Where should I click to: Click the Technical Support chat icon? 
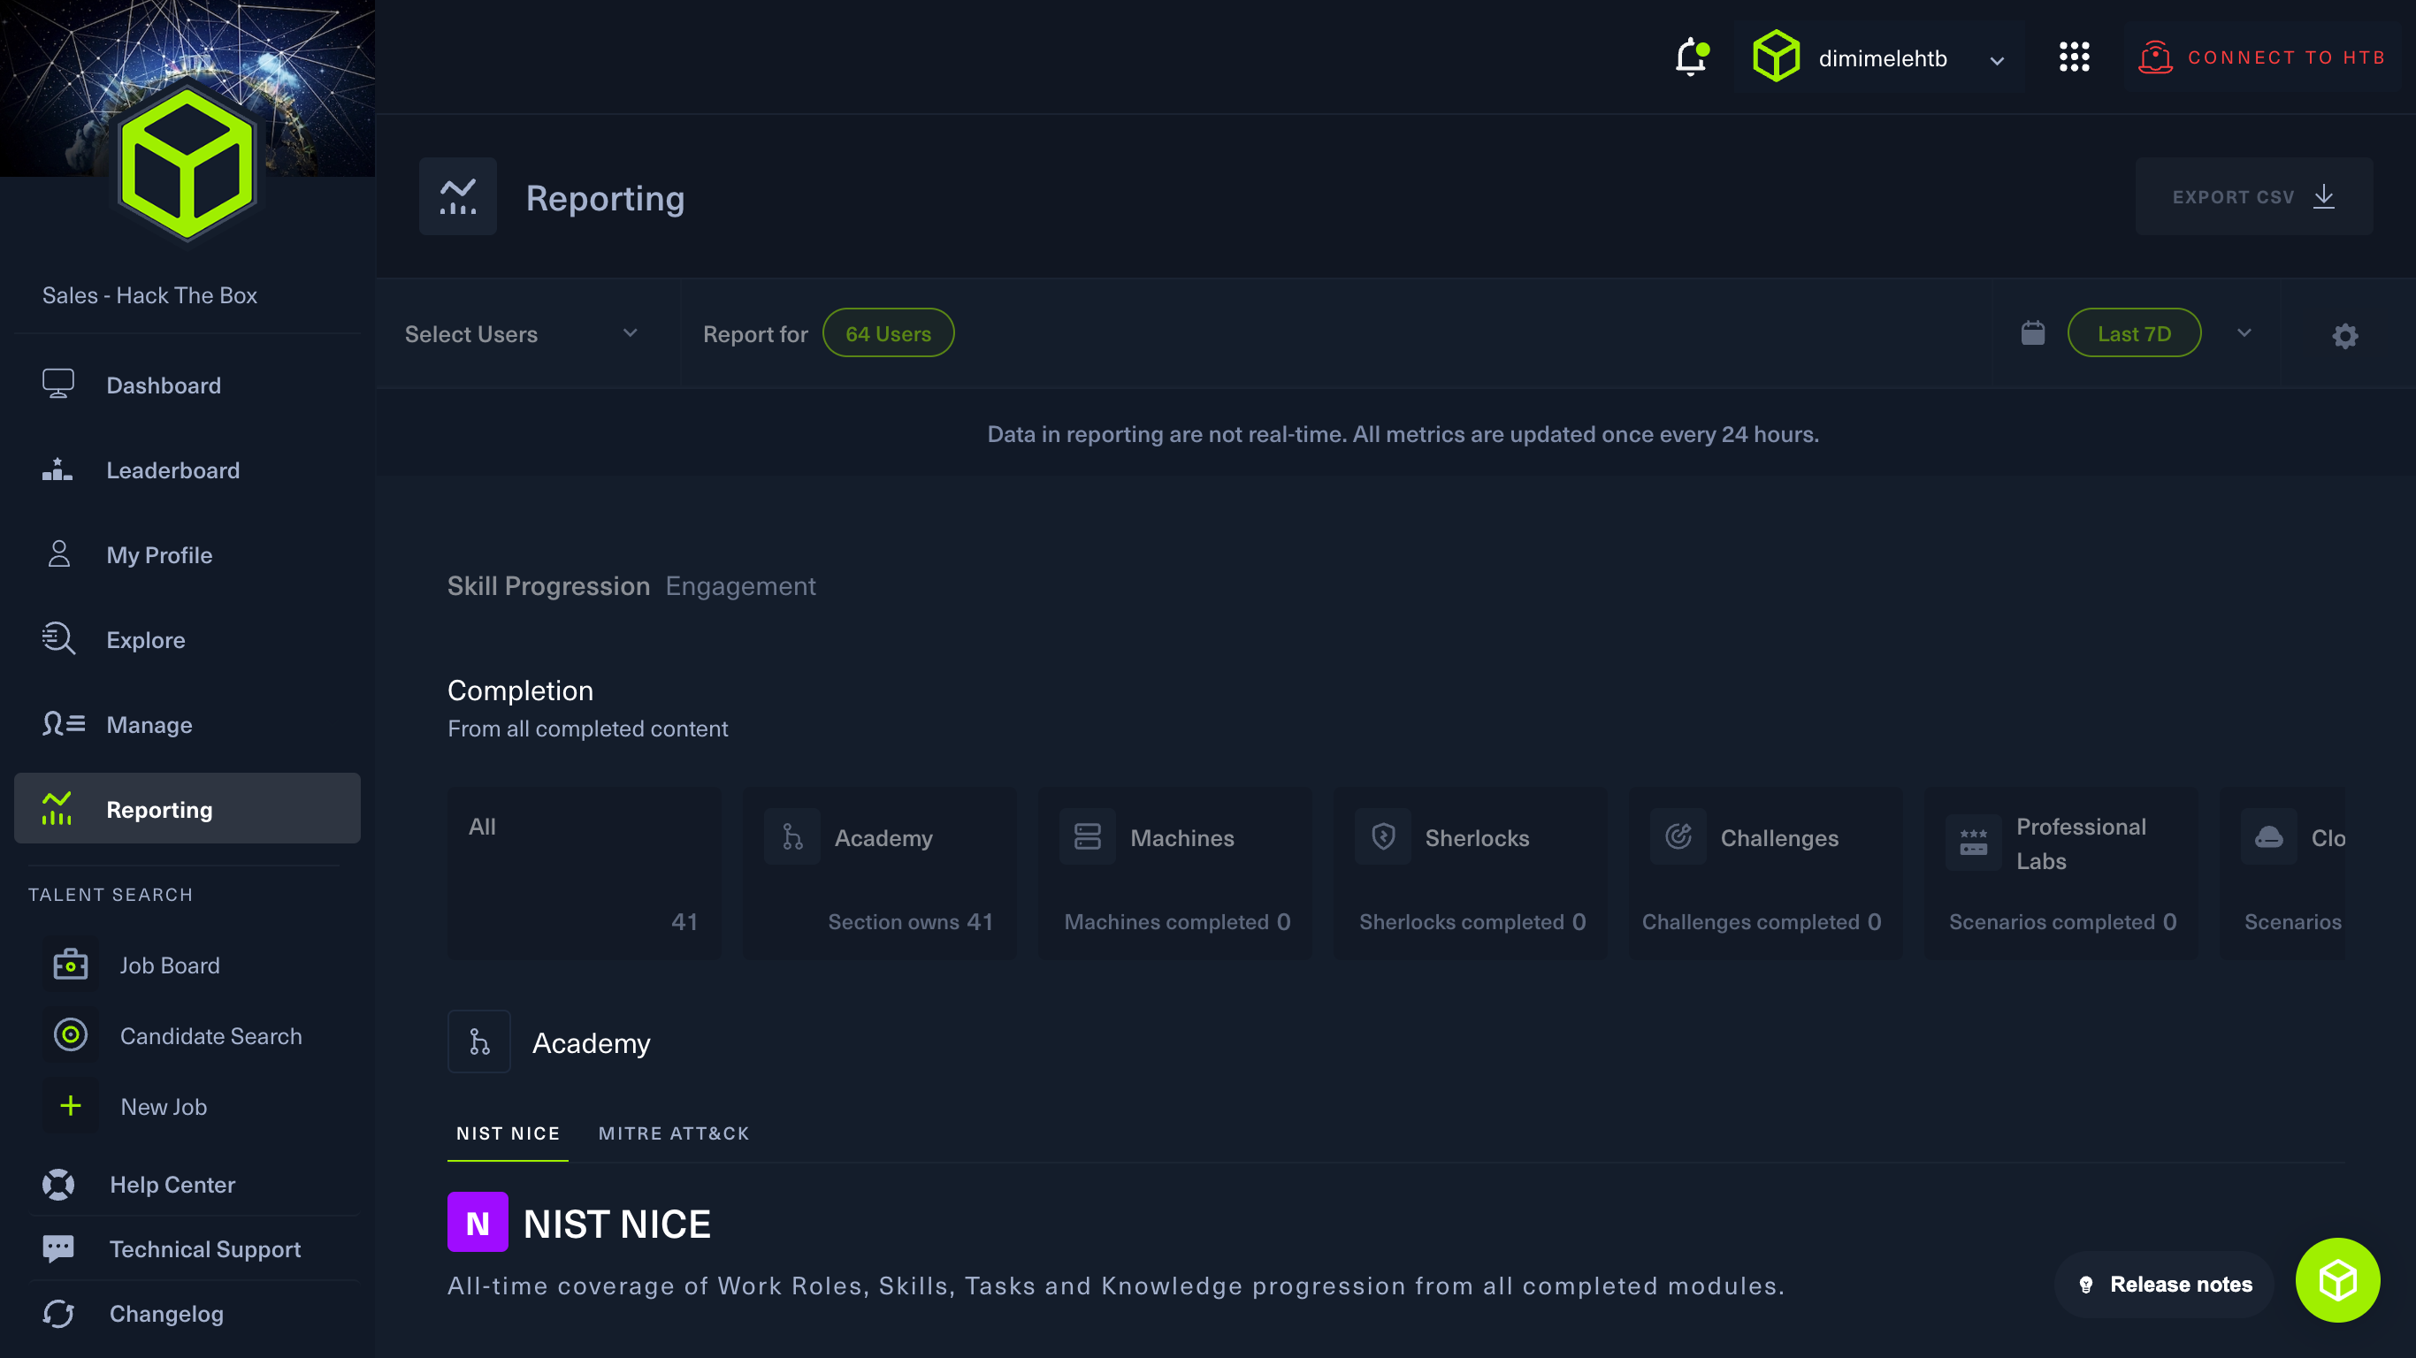[58, 1248]
